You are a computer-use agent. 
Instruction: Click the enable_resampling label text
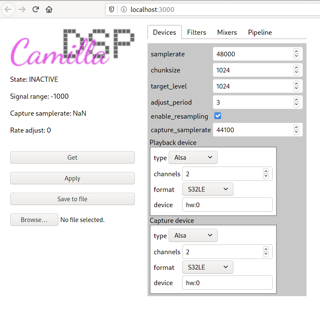pyautogui.click(x=179, y=116)
